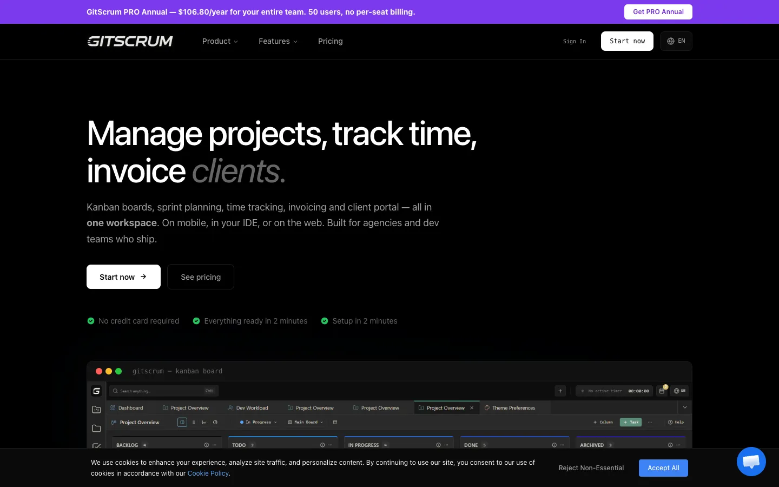Open the board folder icon below G logo
The image size is (779, 487).
(x=97, y=410)
